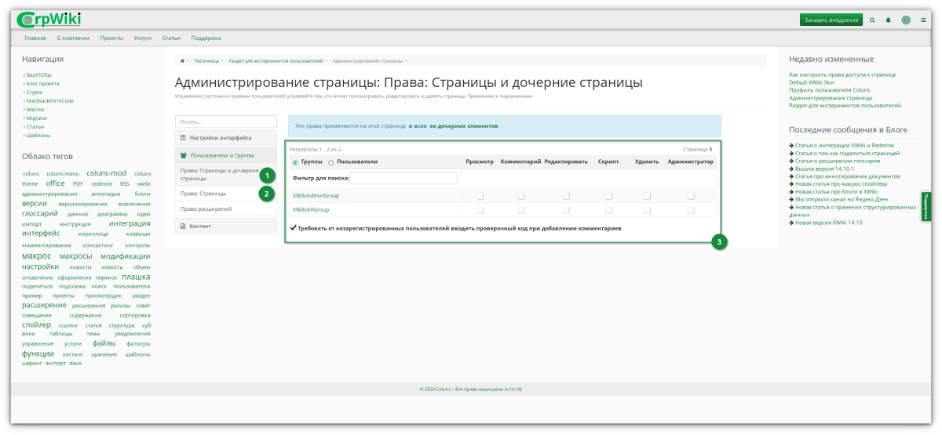This screenshot has height=435, width=942.
Task: Click the Фильтр для поиска input
Action: [404, 178]
